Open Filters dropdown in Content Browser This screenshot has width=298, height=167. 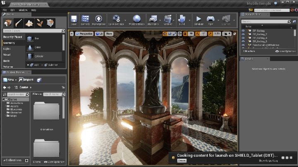coord(37,94)
